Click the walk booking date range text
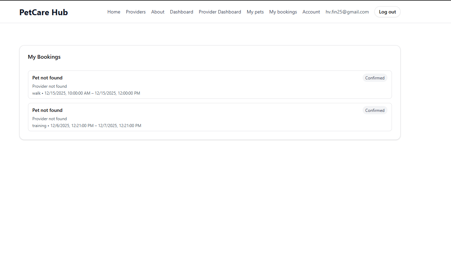The image size is (451, 269). (92, 93)
